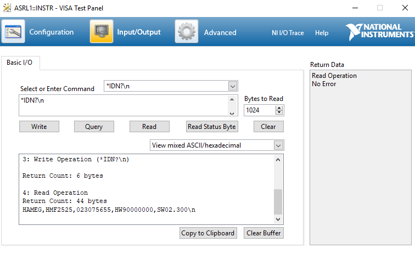
Task: Minimize the VISA Test Panel window
Action: [355, 8]
